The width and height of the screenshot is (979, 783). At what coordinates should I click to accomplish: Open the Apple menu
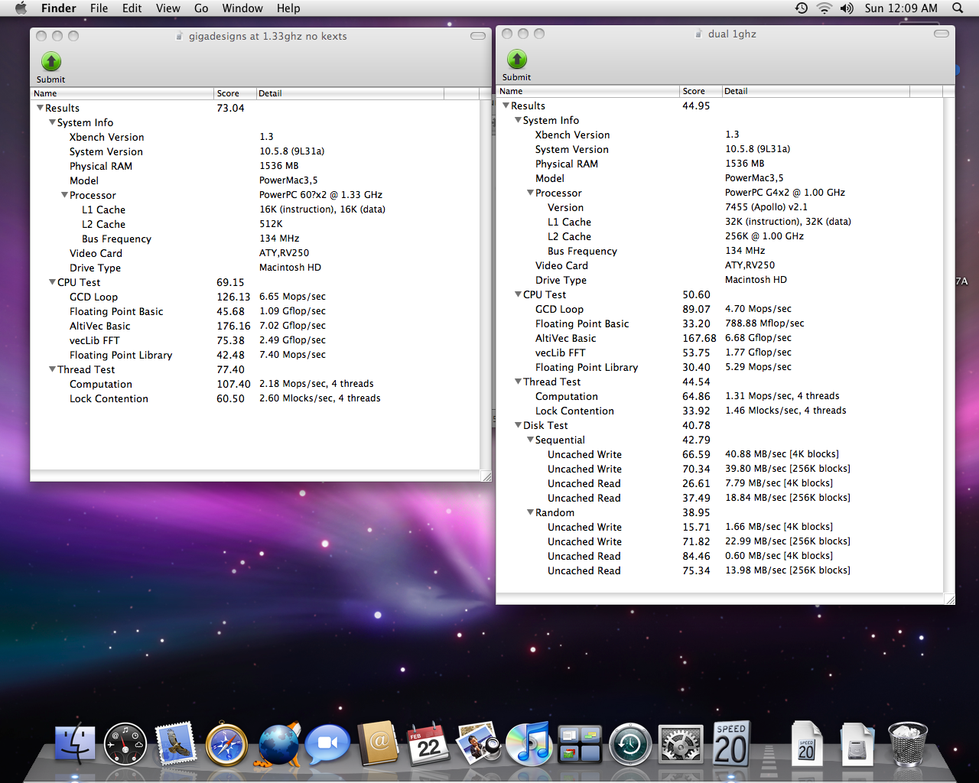coord(21,8)
